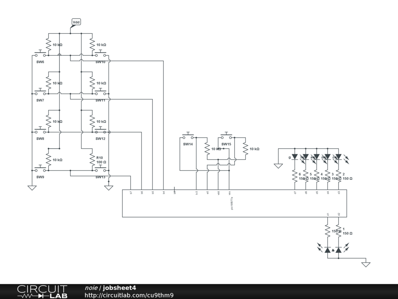Click the CircuitLab logo
Viewport: 398px width, 299px height.
[42, 292]
